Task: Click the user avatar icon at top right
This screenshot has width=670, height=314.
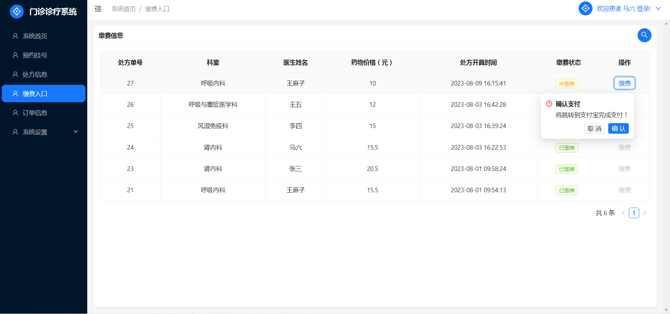Action: coord(585,8)
